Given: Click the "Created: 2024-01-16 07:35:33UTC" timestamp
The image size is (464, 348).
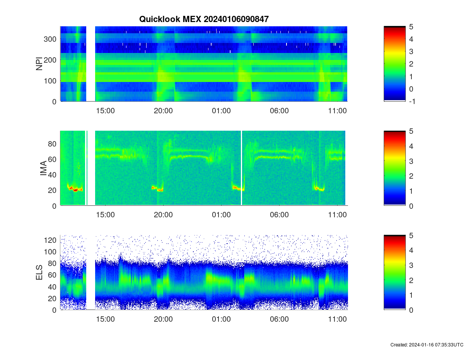Looking at the screenshot, I should click(x=427, y=345).
